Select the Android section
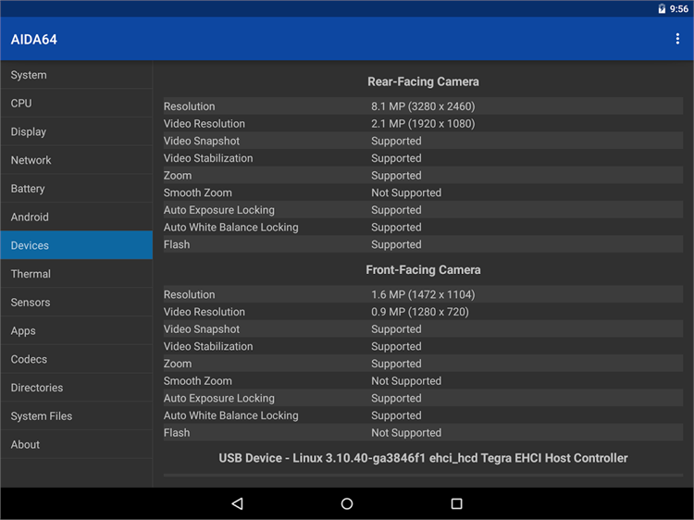This screenshot has height=520, width=694. click(x=77, y=217)
